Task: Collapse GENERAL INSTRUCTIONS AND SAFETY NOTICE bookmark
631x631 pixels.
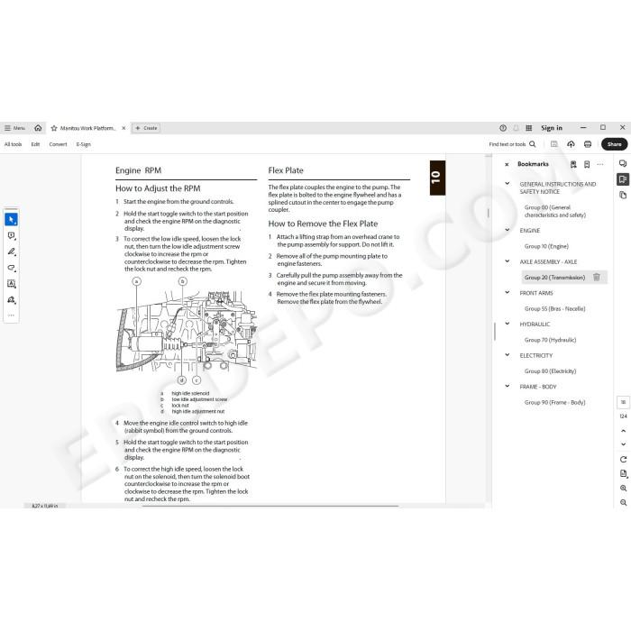Action: pyautogui.click(x=507, y=184)
